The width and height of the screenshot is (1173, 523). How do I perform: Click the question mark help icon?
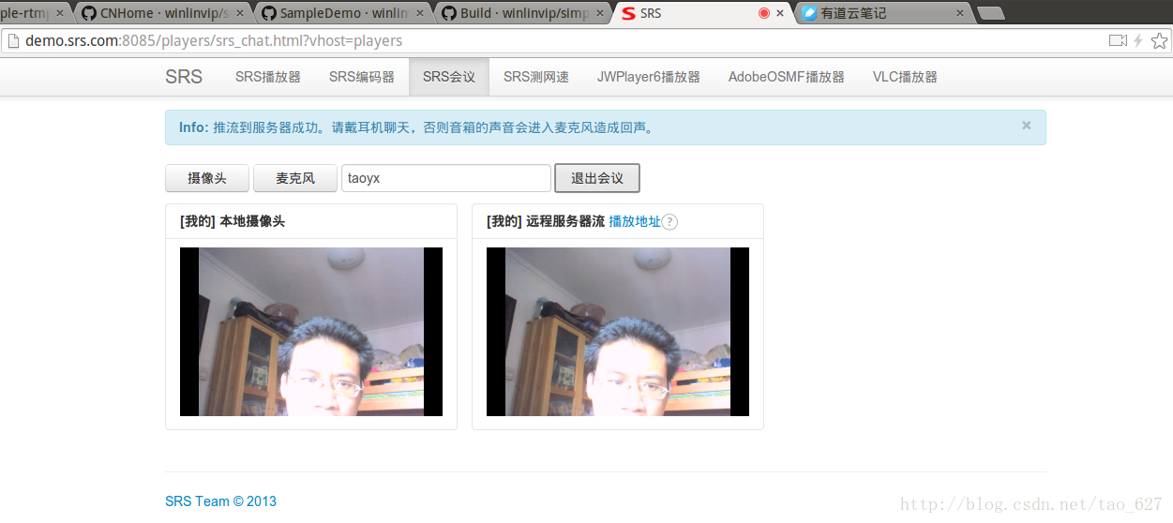click(x=669, y=222)
